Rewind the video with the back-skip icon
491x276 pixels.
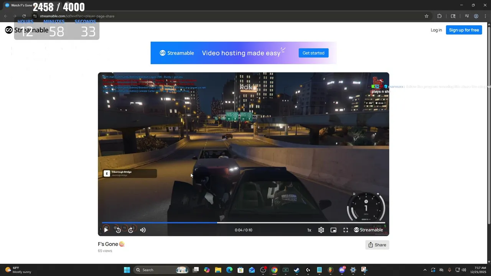click(118, 230)
